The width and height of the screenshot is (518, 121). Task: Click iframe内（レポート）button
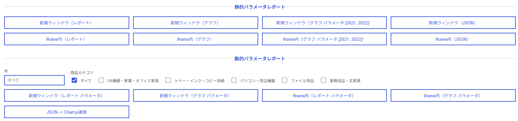(x=67, y=39)
